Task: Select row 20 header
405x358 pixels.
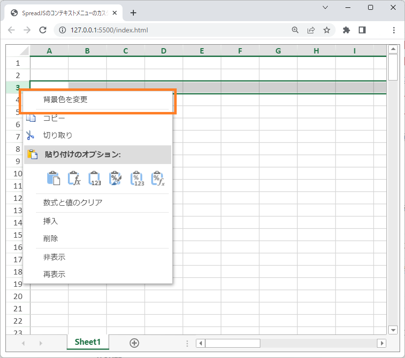Action: click(x=18, y=297)
